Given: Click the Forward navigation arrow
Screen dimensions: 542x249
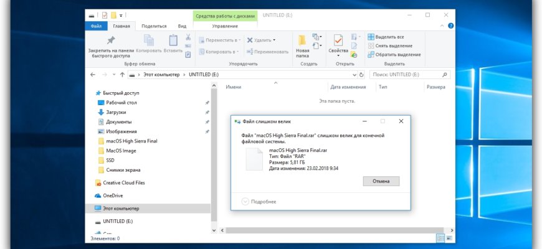Looking at the screenshot, I should pos(105,75).
